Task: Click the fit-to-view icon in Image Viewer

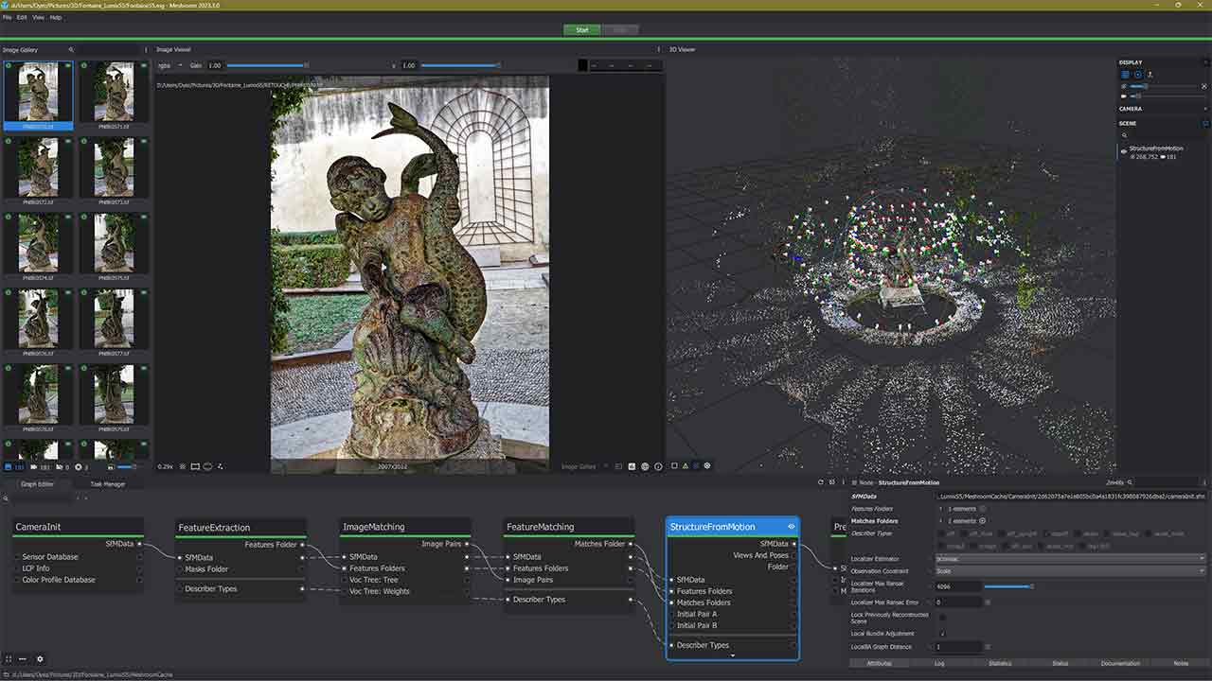Action: click(195, 466)
